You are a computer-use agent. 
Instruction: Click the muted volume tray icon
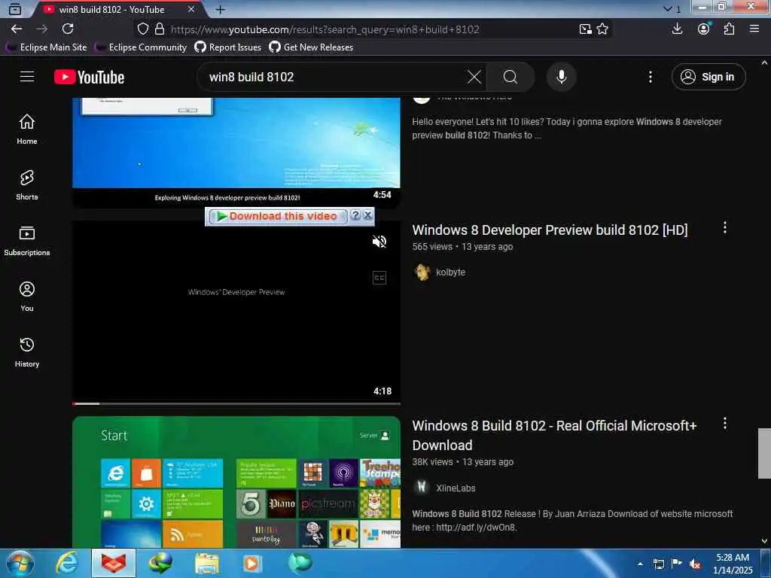coord(695,564)
